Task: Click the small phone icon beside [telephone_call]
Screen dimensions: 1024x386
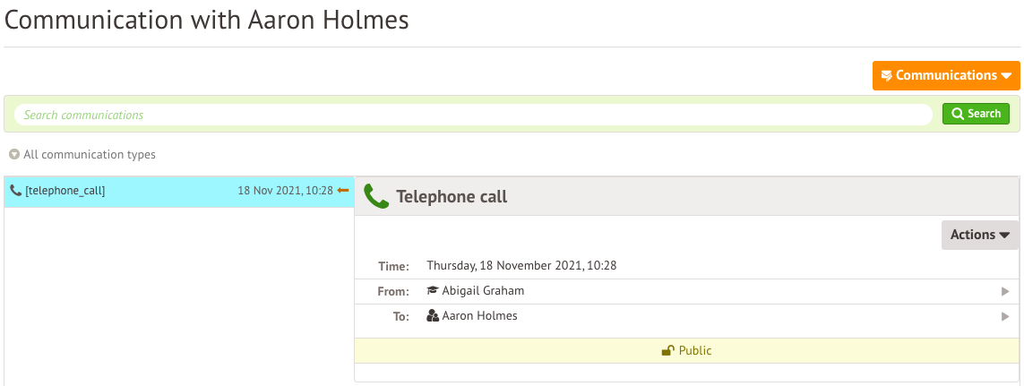Action: tap(15, 191)
